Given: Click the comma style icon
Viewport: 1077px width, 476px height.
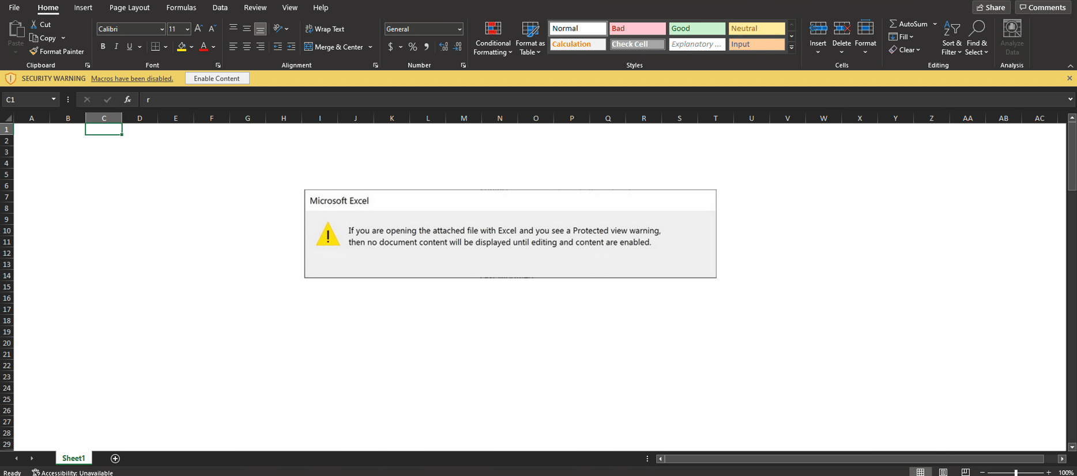Looking at the screenshot, I should 427,47.
